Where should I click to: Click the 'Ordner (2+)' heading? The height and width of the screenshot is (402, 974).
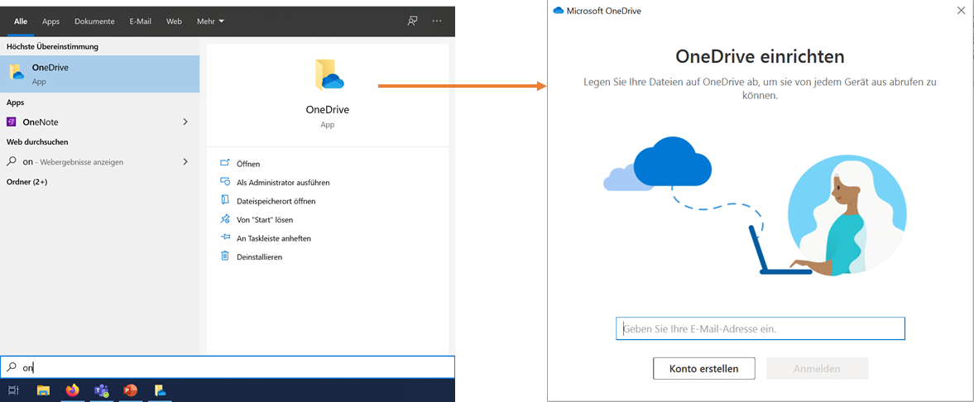pyautogui.click(x=26, y=182)
